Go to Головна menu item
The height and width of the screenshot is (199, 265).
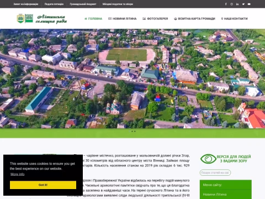(93, 19)
